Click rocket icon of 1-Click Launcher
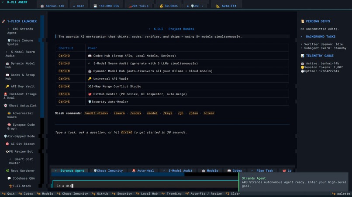 click(3, 21)
